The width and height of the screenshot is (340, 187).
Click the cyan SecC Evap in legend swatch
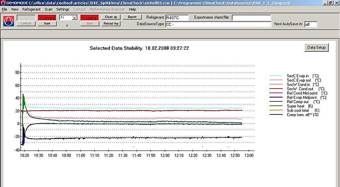[x=277, y=76]
